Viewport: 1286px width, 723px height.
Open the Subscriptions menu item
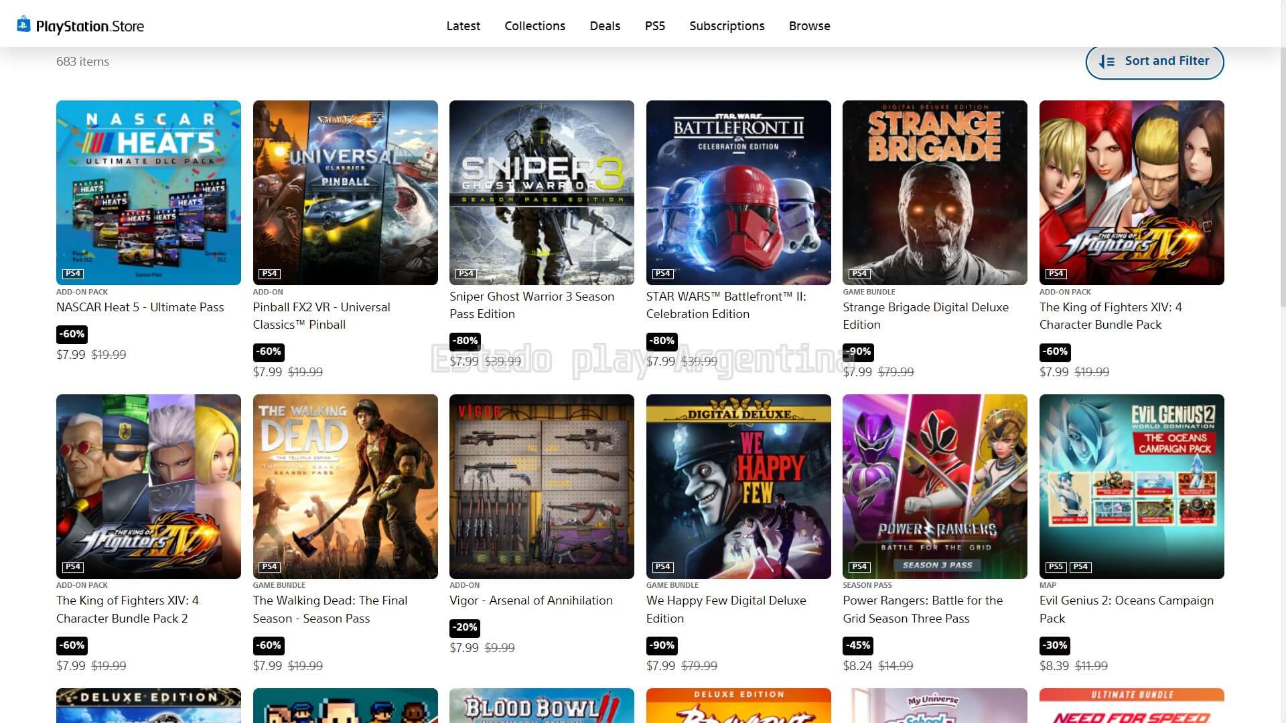(x=727, y=25)
